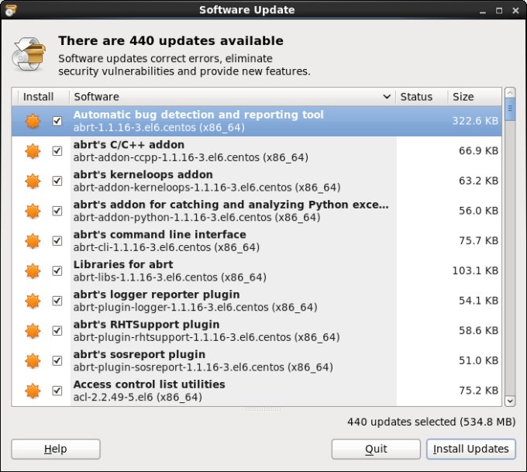Toggle abrt's sosreport plugin checkbox
527x472 pixels.
coord(57,360)
